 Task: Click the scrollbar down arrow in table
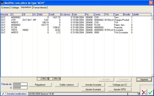[152, 75]
